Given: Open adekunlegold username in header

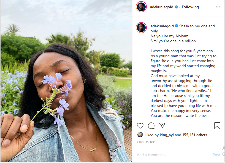Looking at the screenshot, I should point(162,7).
